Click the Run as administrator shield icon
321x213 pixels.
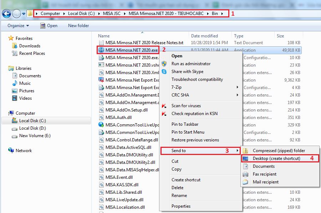click(164, 64)
